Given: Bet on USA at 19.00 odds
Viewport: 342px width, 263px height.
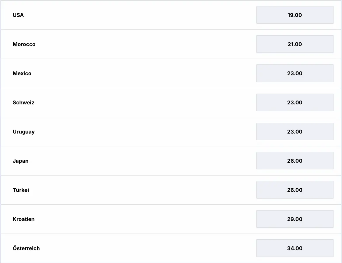Looking at the screenshot, I should [295, 15].
